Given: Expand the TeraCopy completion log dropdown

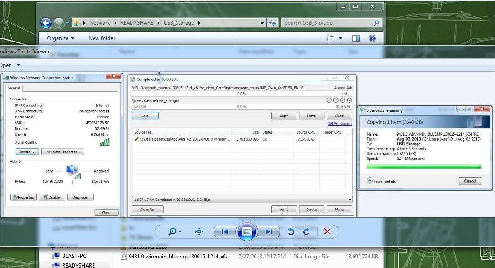Looking at the screenshot, I should click(349, 200).
